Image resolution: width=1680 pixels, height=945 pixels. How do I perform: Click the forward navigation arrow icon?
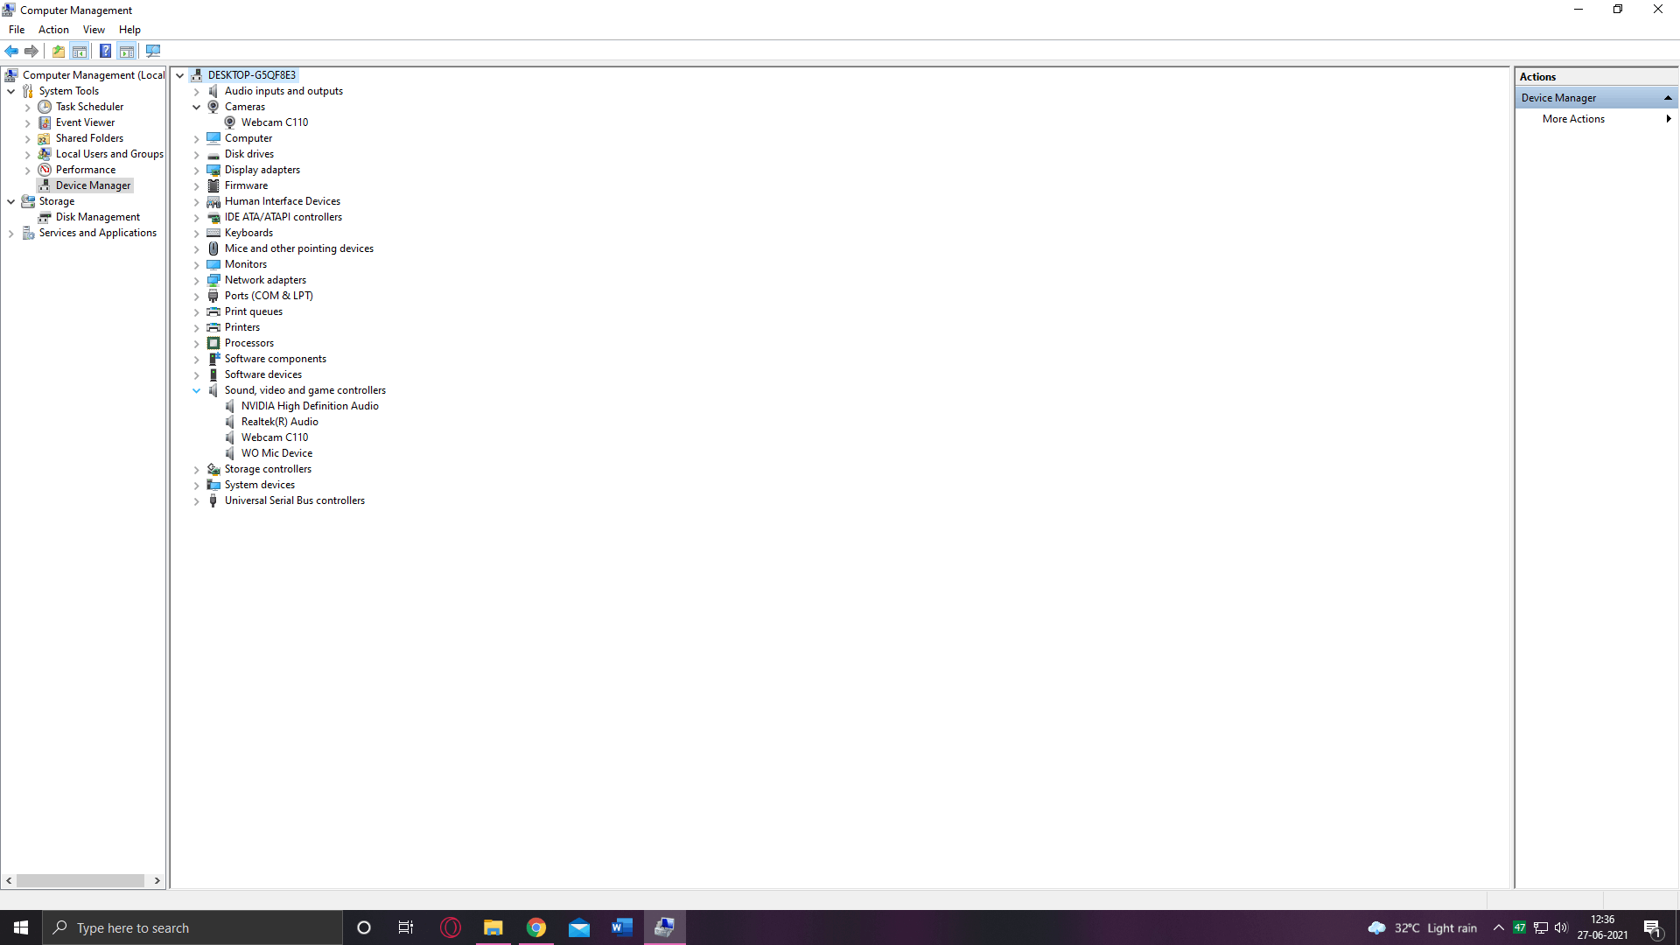click(x=32, y=51)
